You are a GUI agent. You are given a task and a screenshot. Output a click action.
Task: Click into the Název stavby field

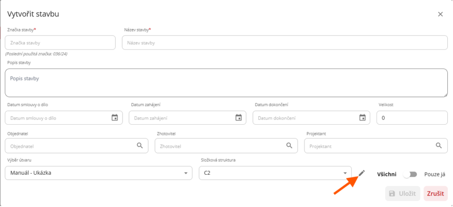(x=284, y=43)
